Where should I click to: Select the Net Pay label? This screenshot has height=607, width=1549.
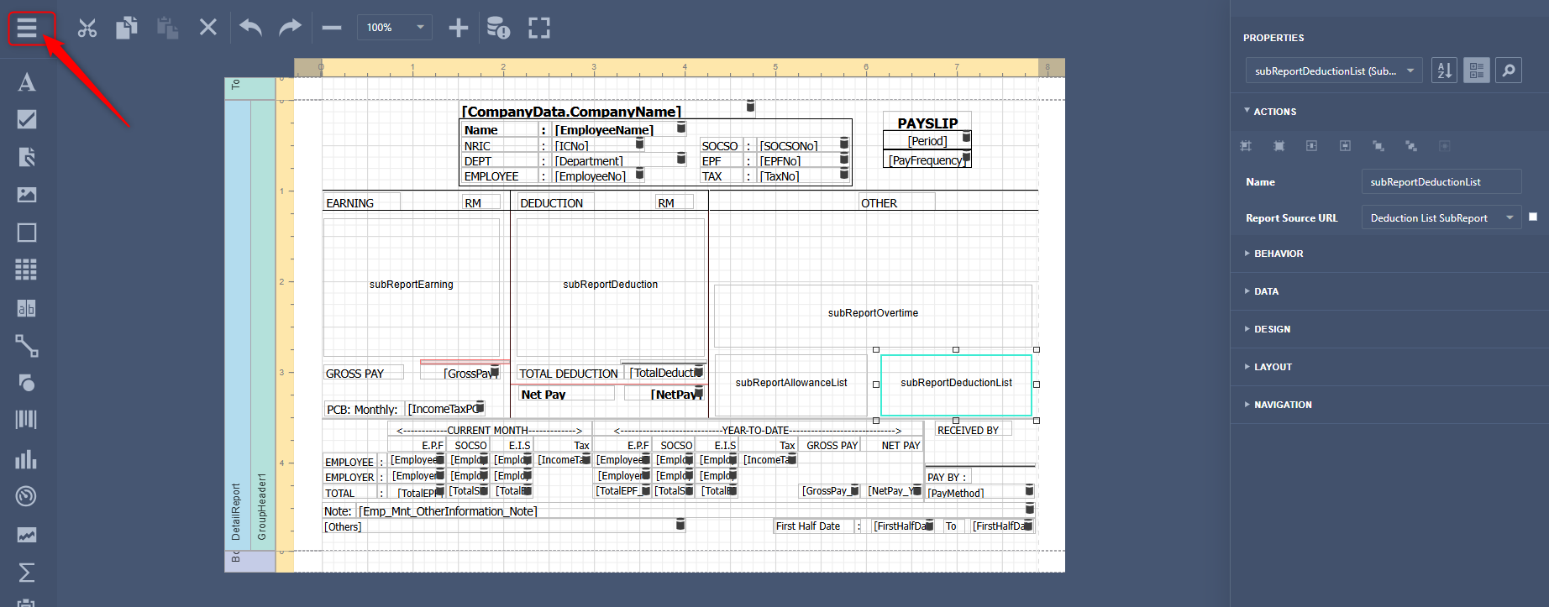567,394
